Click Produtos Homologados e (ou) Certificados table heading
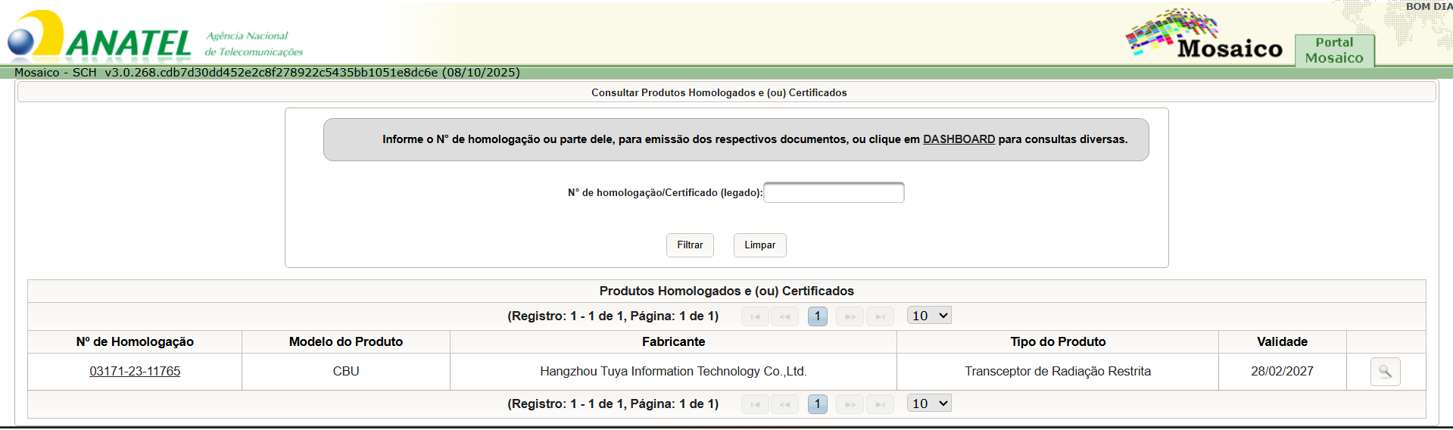The height and width of the screenshot is (430, 1453). tap(726, 291)
